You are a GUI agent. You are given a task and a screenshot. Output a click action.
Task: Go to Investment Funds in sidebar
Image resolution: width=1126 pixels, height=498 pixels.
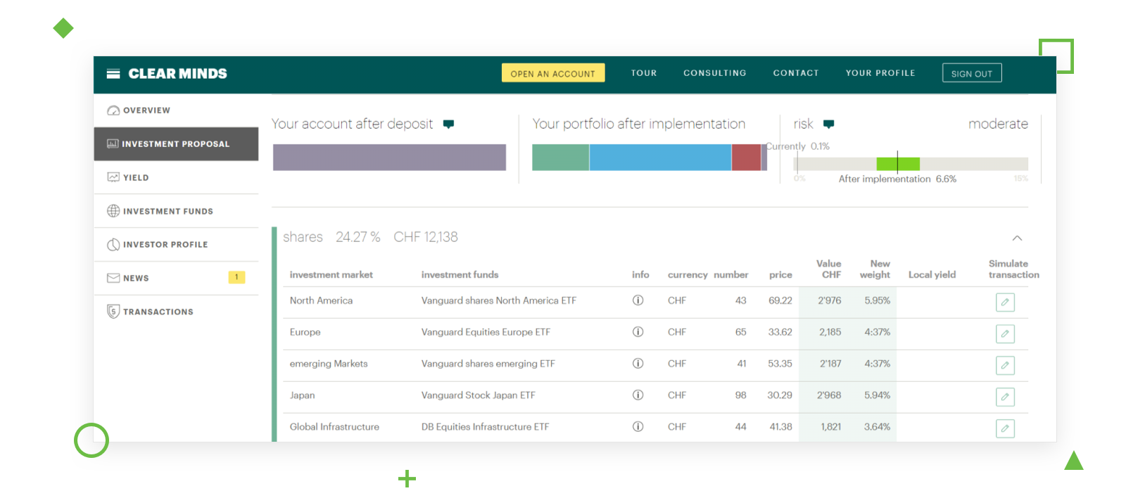[167, 211]
